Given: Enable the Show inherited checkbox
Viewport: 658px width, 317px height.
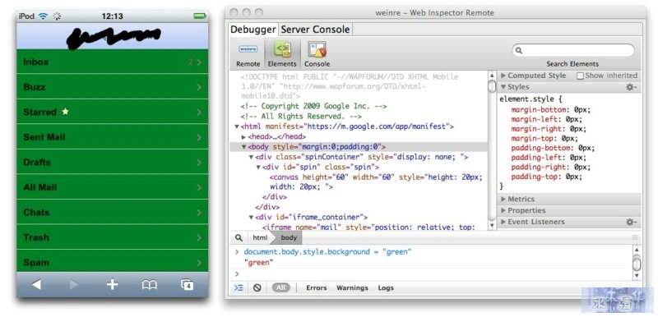Looking at the screenshot, I should click(580, 76).
